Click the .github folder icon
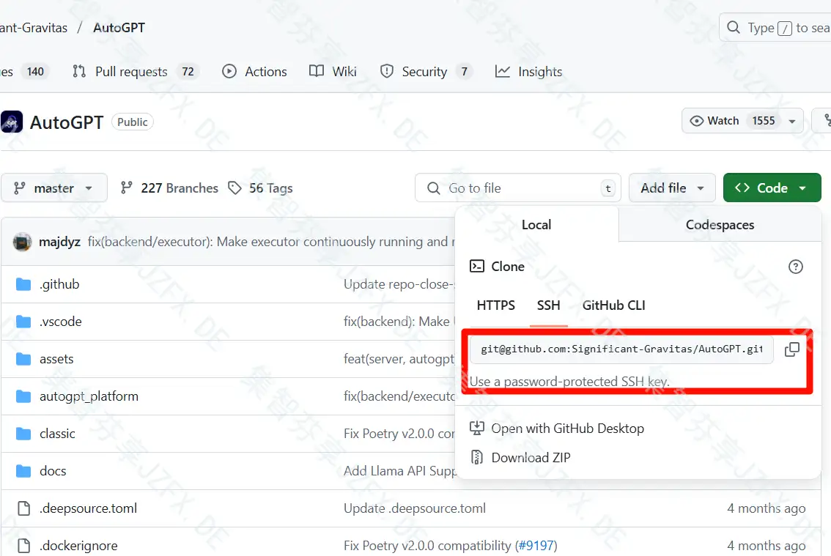 [x=23, y=285]
